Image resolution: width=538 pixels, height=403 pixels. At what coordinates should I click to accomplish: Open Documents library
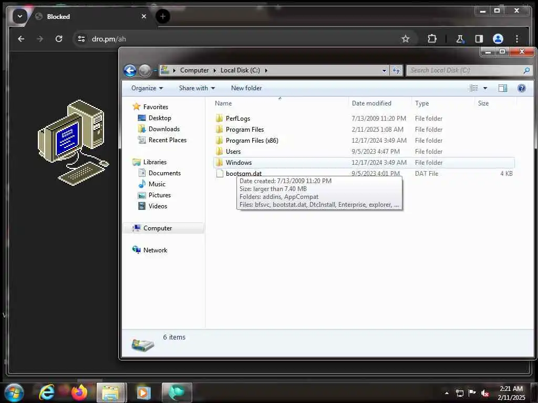click(x=164, y=173)
